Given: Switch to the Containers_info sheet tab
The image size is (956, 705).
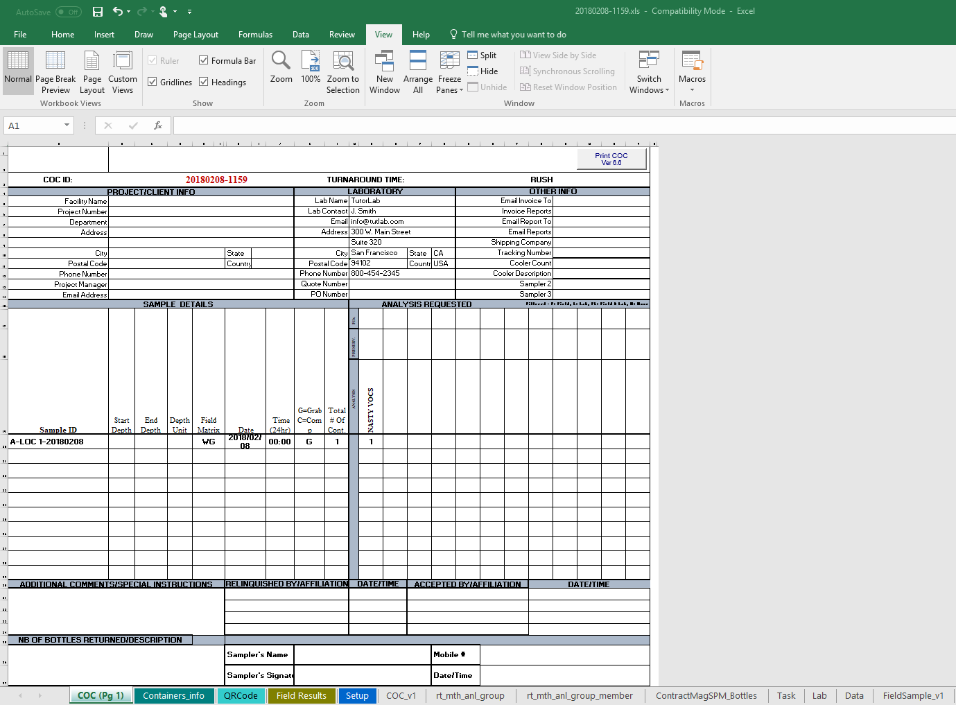Looking at the screenshot, I should point(173,695).
